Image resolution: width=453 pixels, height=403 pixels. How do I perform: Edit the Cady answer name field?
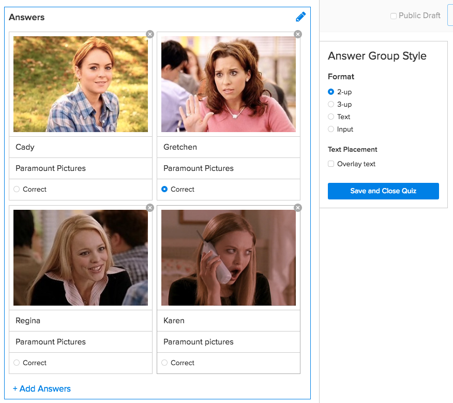tap(81, 147)
